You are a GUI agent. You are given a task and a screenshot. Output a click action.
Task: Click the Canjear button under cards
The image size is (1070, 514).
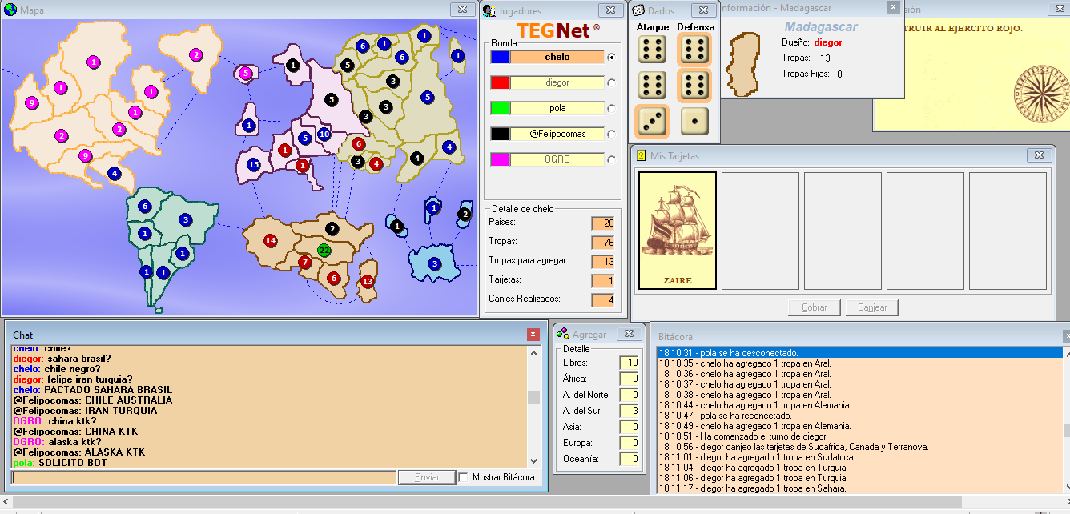(872, 307)
